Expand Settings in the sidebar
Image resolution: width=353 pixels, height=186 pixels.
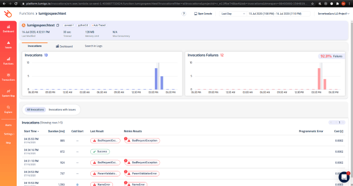(x=9, y=134)
